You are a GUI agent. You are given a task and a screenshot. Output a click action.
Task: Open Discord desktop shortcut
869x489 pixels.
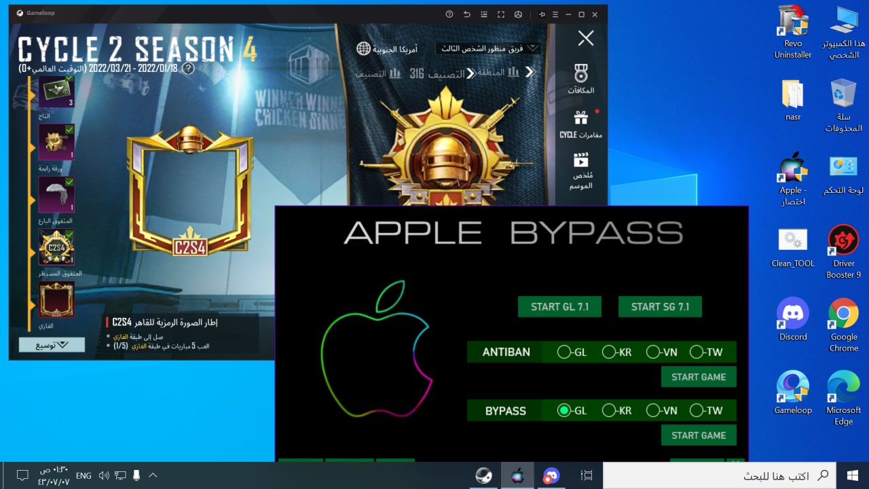click(x=793, y=319)
